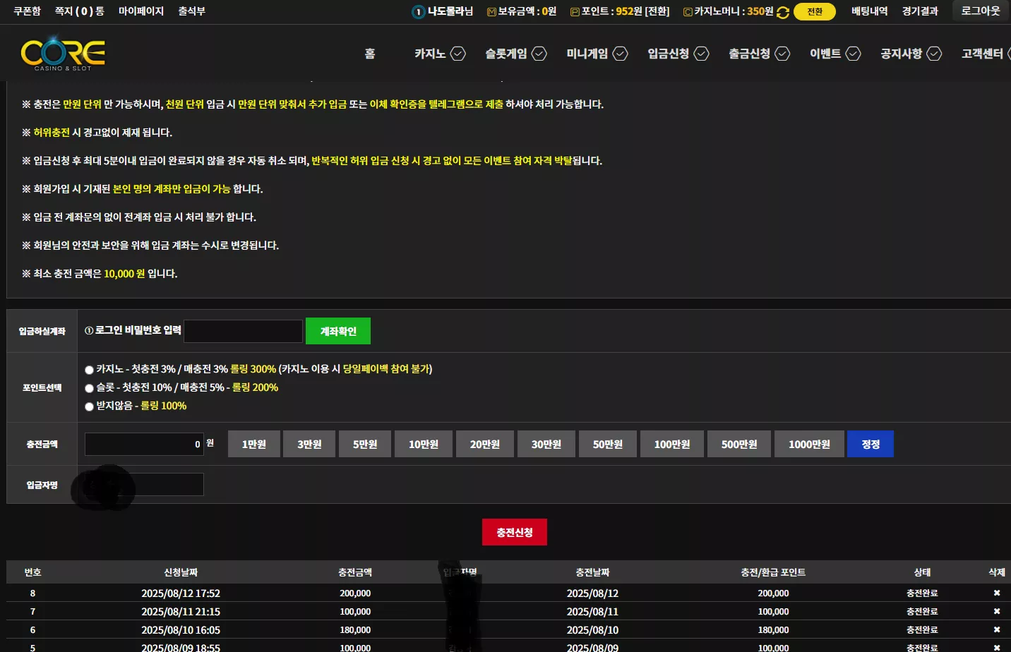Open 고객센터 in the main navigation
This screenshot has width=1011, height=652.
click(982, 54)
